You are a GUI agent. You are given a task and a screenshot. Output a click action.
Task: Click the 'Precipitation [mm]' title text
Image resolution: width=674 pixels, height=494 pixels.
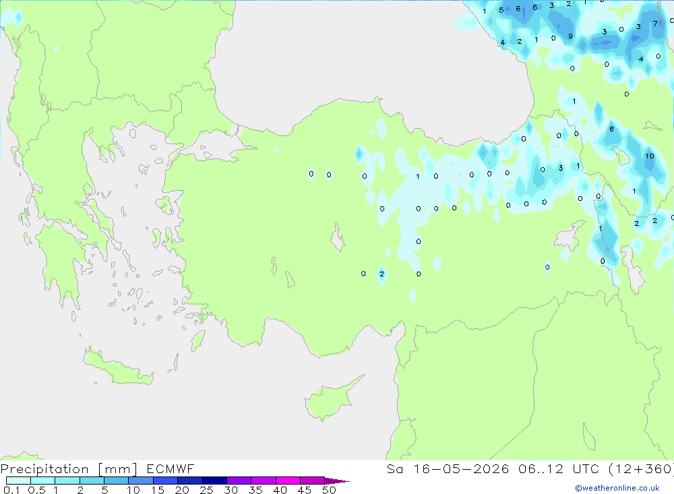[69, 468]
